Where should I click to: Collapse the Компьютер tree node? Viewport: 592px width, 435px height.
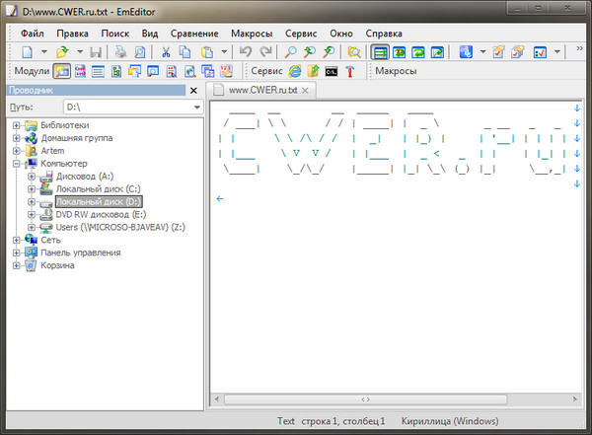(17, 164)
